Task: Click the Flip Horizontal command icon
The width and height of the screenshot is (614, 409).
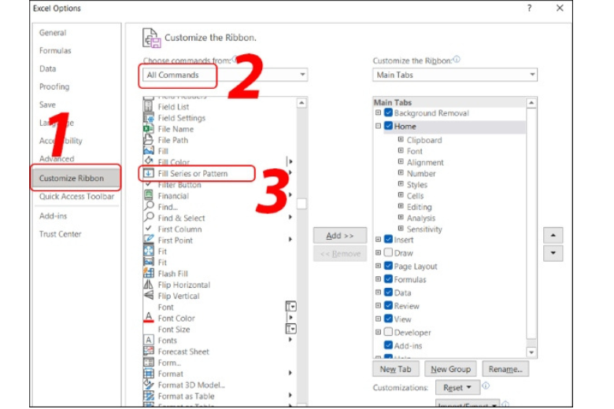Action: point(149,285)
